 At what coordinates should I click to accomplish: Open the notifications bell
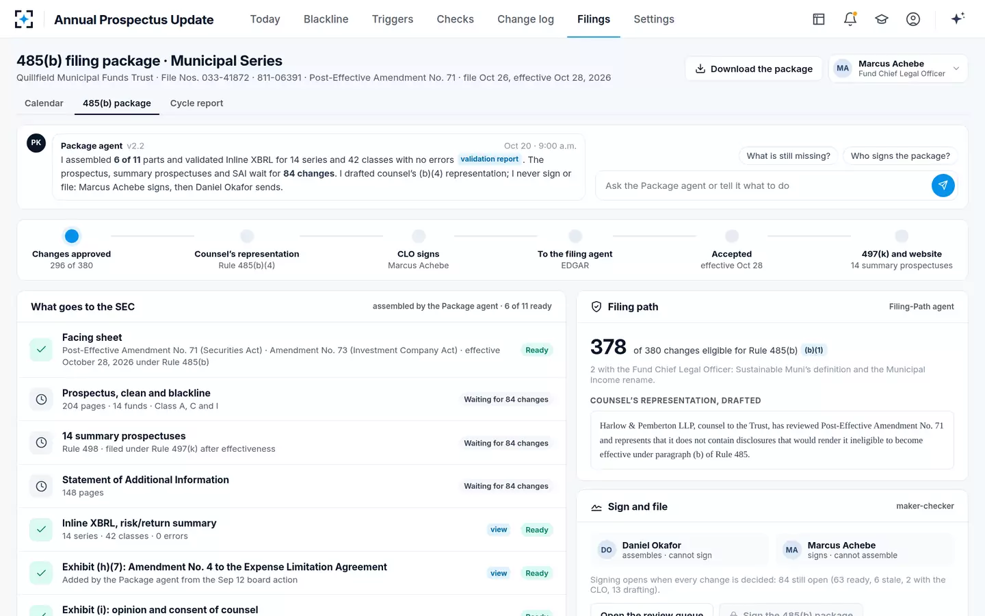850,19
